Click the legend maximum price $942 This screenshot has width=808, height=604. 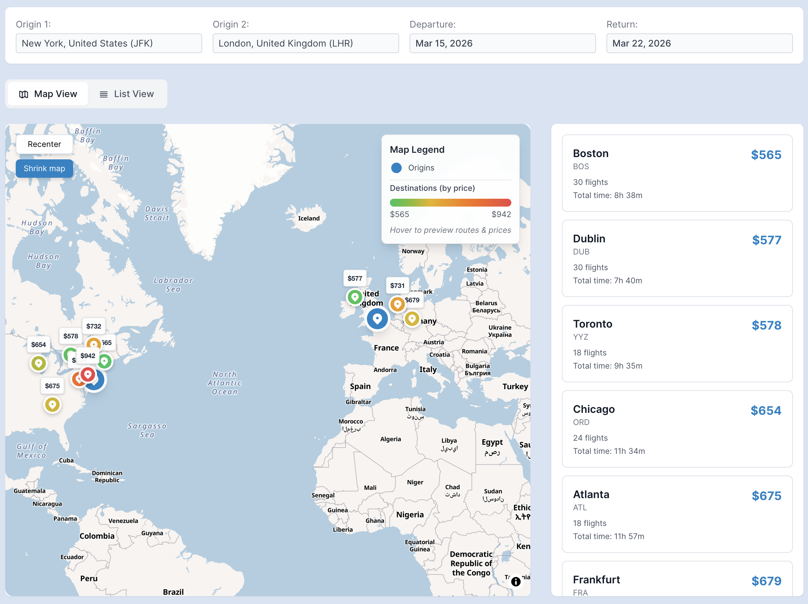click(501, 214)
